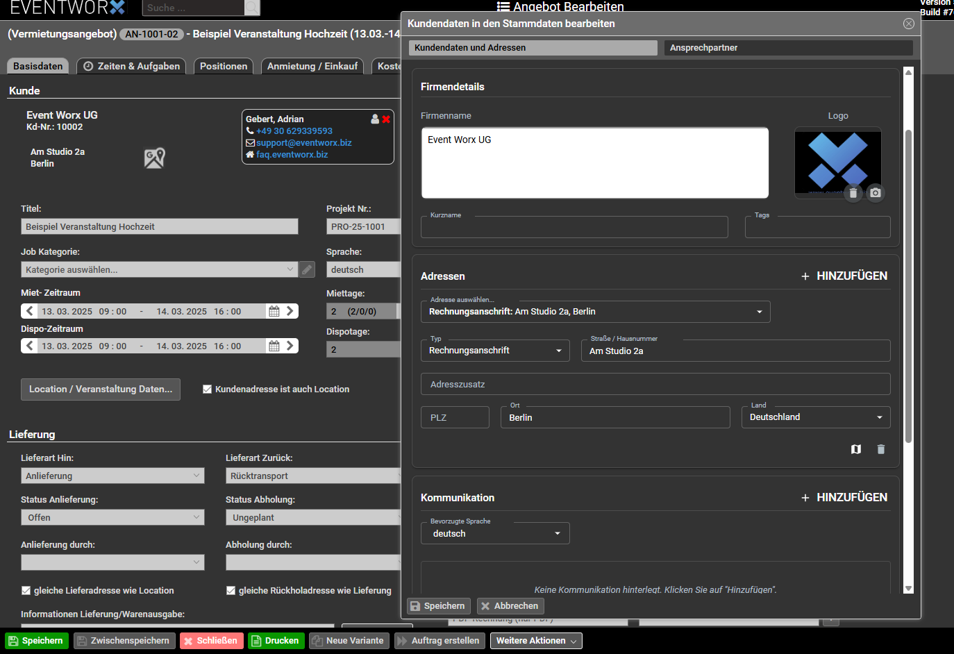954x654 pixels.
Task: Click the Titel input field
Action: [x=160, y=226]
